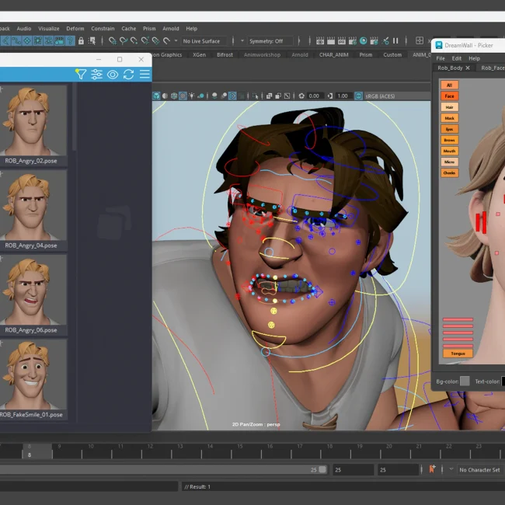The image size is (505, 505).
Task: Open the Deform menu
Action: (x=75, y=28)
